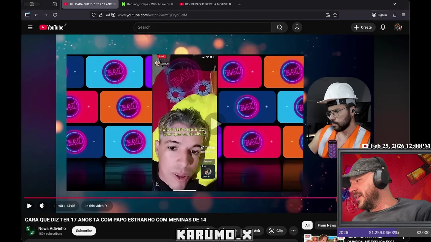Go back in browser history

click(x=36, y=15)
